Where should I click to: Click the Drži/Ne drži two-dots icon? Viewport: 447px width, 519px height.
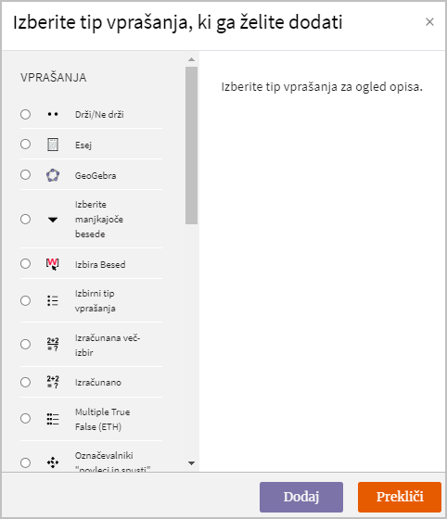(x=53, y=115)
